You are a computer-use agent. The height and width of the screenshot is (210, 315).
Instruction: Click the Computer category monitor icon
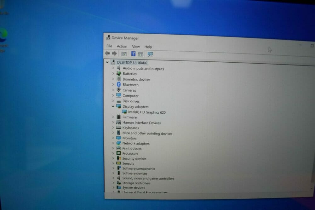[119, 95]
